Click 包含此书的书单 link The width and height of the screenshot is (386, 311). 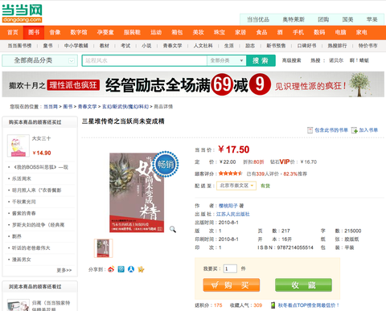331,130
